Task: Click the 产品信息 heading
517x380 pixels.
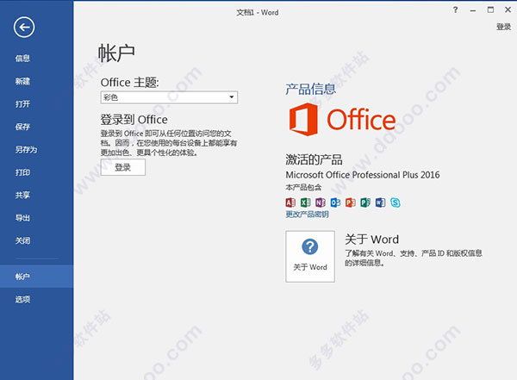Action: pyautogui.click(x=310, y=89)
